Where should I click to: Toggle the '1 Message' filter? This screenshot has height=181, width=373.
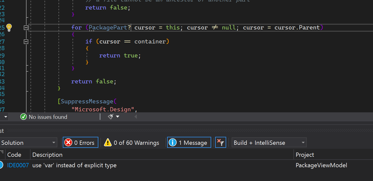189,142
